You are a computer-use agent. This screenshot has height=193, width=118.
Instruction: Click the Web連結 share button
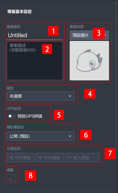(50, 158)
